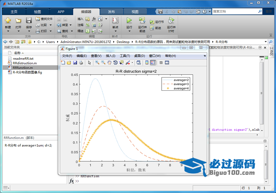Click the 保存 (Save) floppy disk icon
Viewport: 276px width, 193px height.
29,20
